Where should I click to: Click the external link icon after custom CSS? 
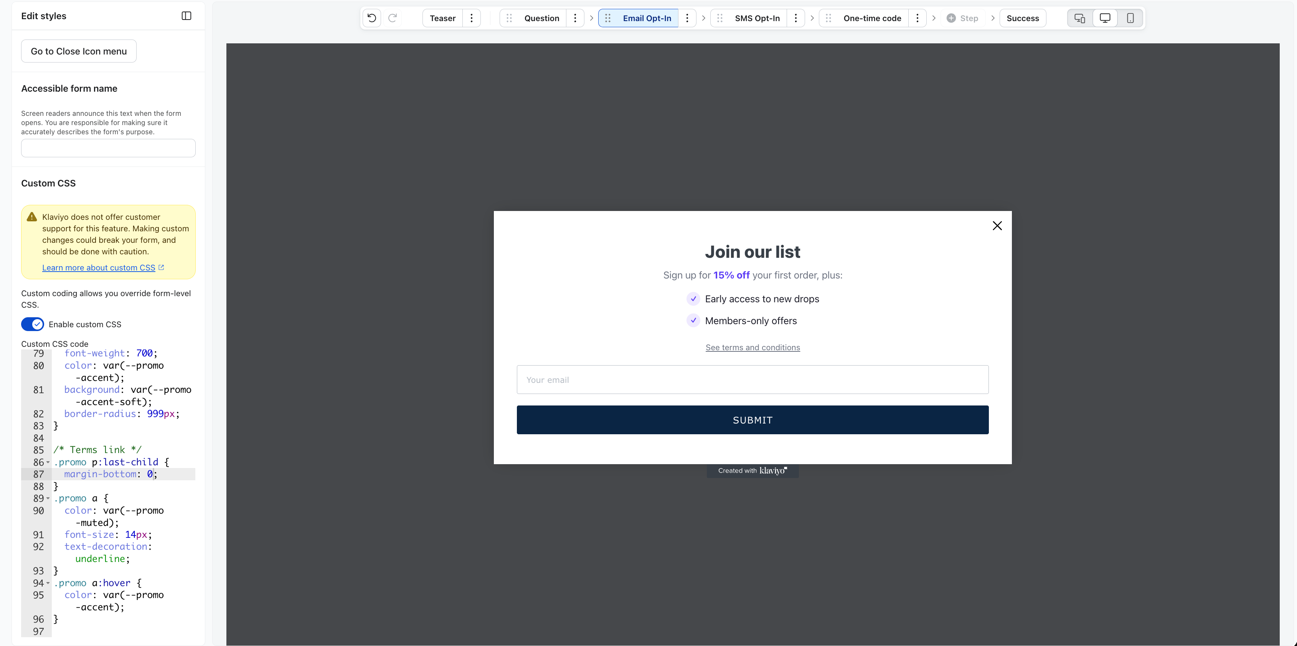[161, 267]
